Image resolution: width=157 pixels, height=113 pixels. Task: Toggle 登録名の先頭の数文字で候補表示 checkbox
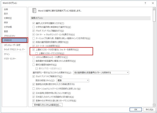34,84
